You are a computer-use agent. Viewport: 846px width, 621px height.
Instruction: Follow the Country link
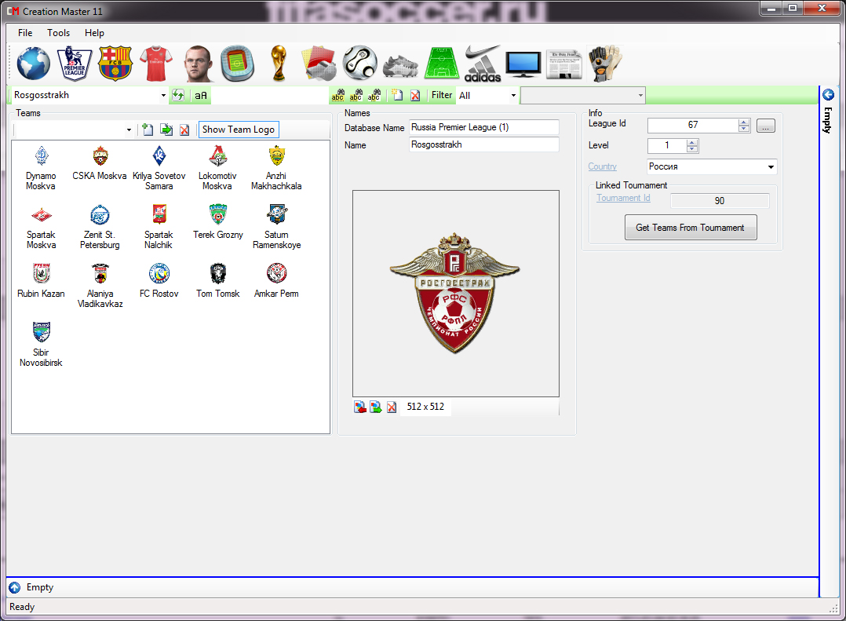(602, 166)
